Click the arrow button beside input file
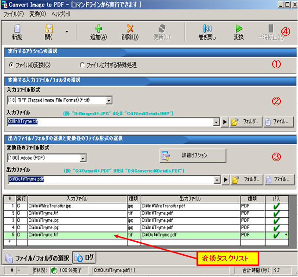 (225, 122)
